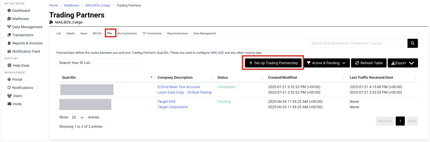The height and width of the screenshot is (142, 430).
Task: Click Refresh Table button
Action: click(369, 63)
